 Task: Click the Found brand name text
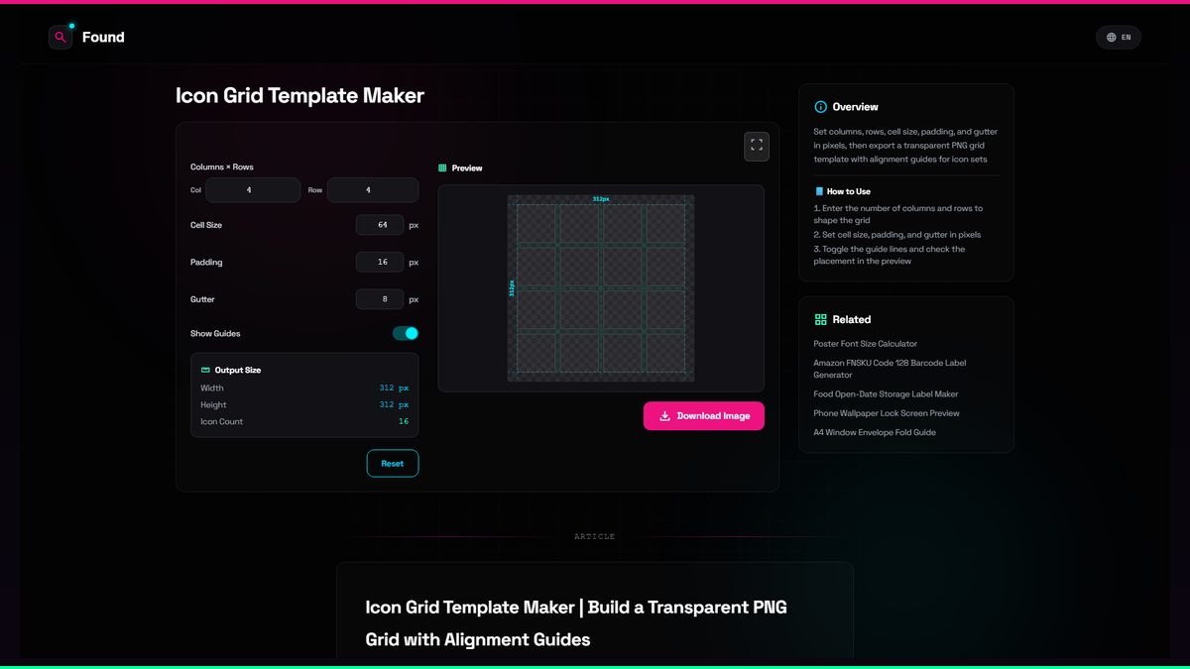(103, 38)
